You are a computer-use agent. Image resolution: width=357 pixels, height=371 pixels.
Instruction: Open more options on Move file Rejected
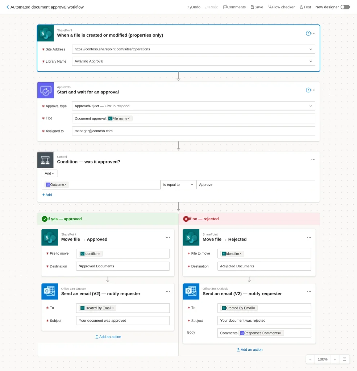coord(309,237)
